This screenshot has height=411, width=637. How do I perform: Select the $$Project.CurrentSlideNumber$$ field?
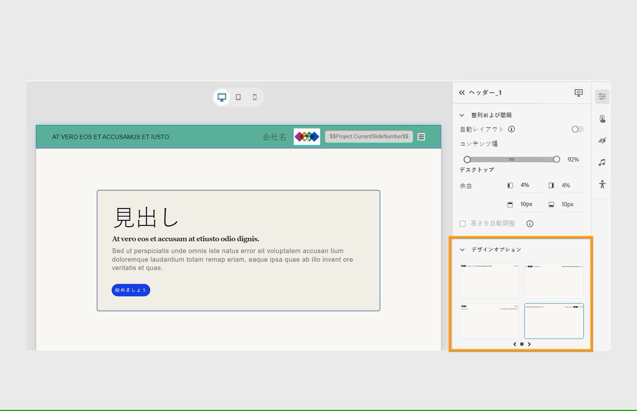tap(369, 136)
